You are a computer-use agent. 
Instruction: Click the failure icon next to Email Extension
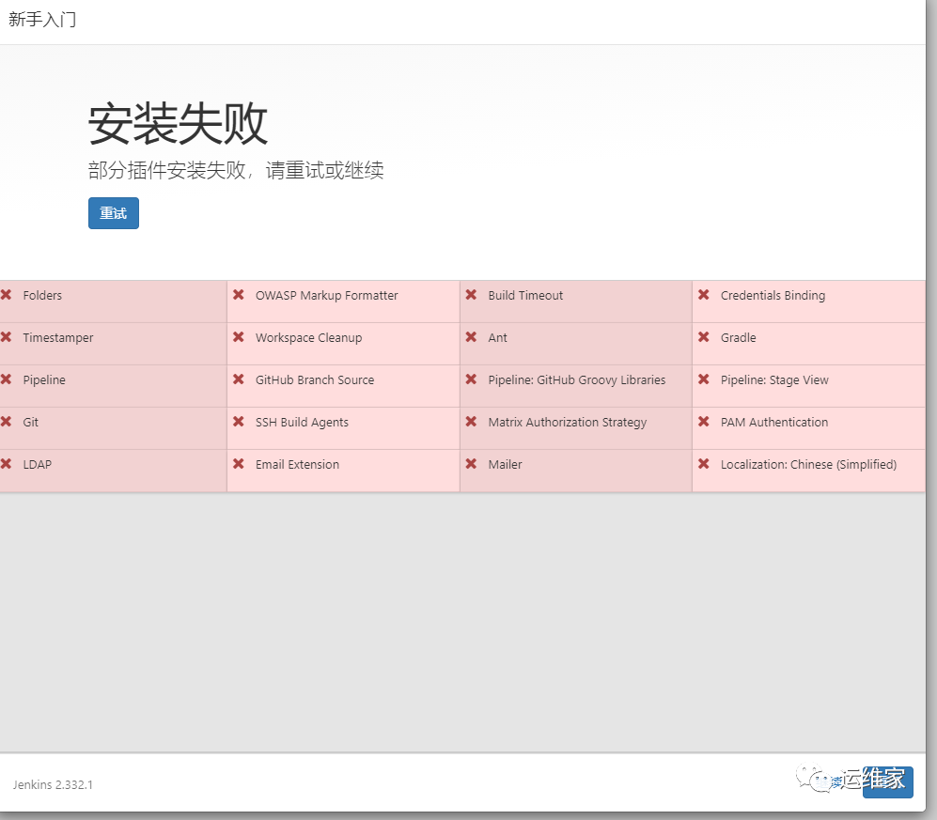(239, 464)
